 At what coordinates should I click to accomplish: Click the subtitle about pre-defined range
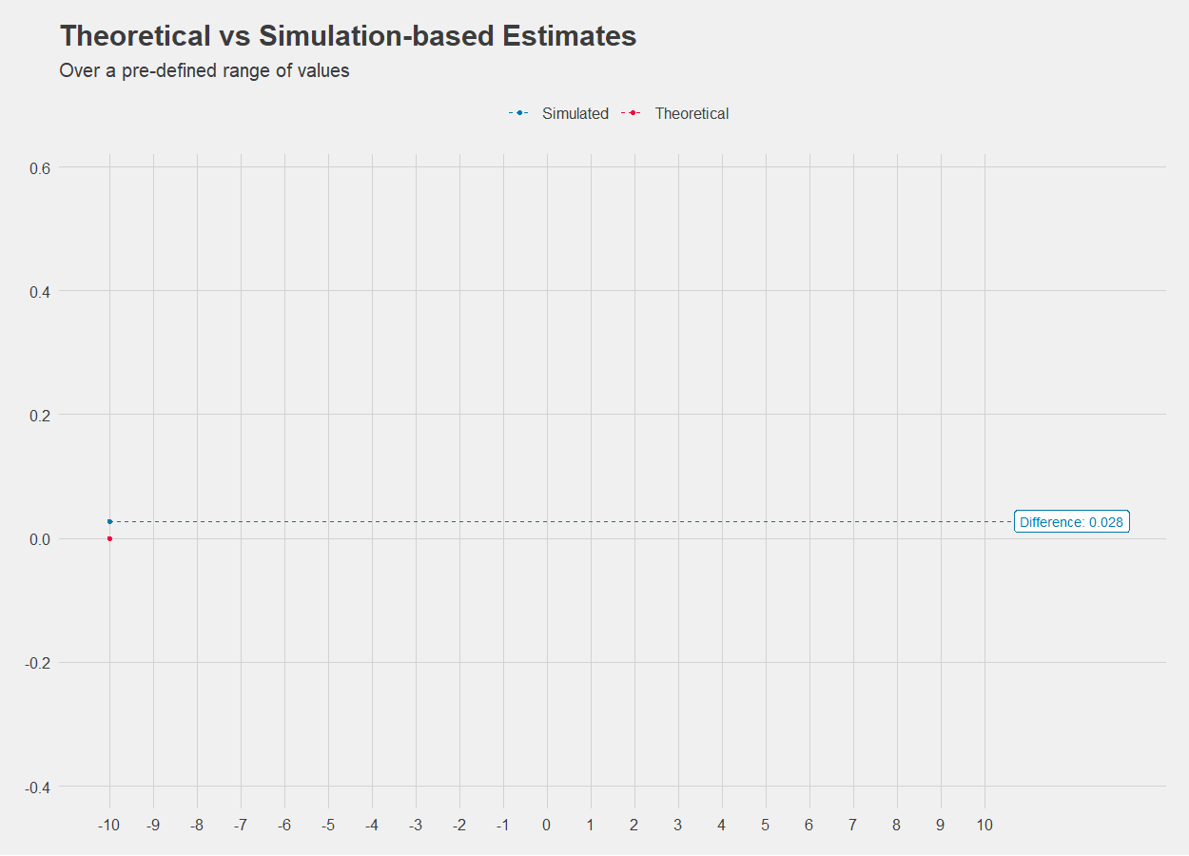point(205,70)
